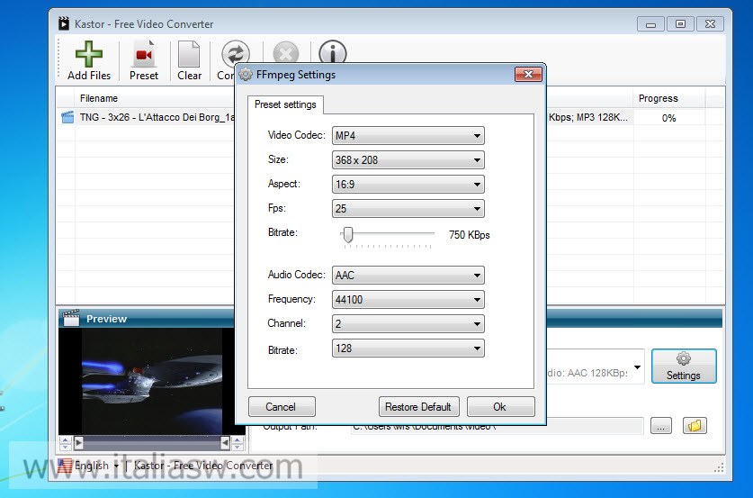Click the Clear blank page toolbar icon
Image resolution: width=753 pixels, height=498 pixels.
pyautogui.click(x=189, y=54)
